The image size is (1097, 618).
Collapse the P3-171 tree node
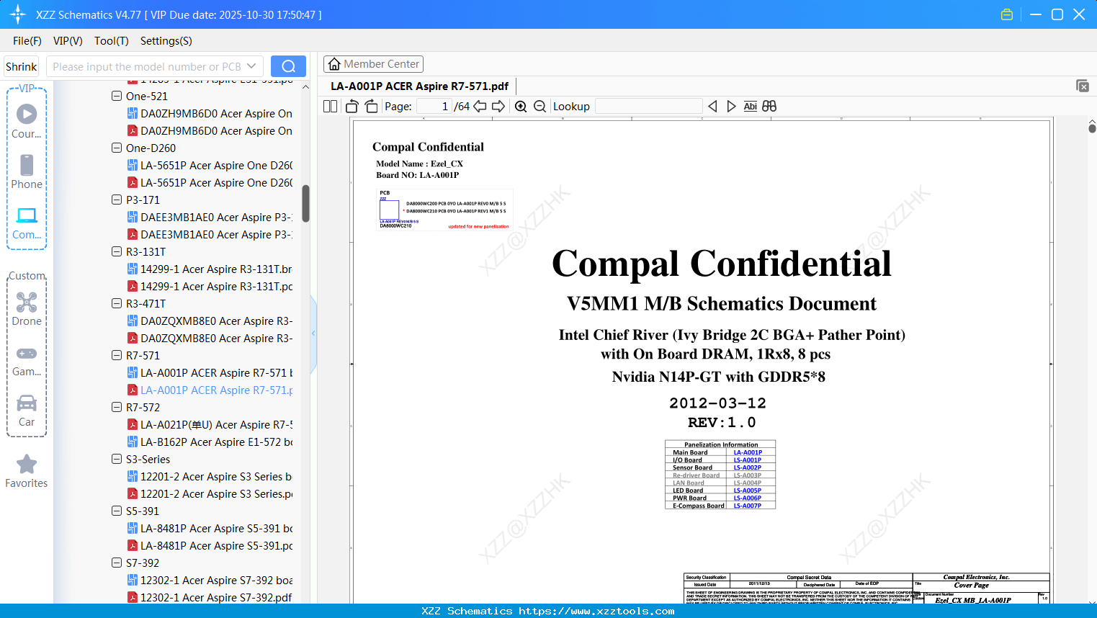coord(117,200)
